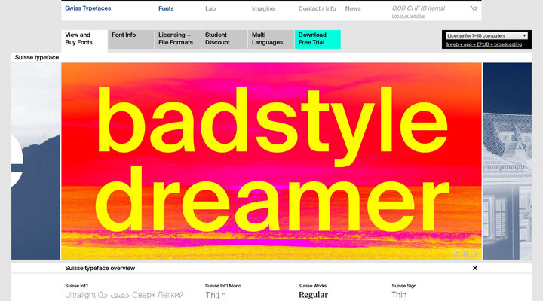Select the left mountain slide thumbnail
543x301 pixels.
35,161
